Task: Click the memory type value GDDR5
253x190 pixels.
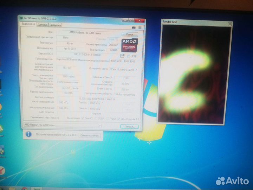Action: 70,88
